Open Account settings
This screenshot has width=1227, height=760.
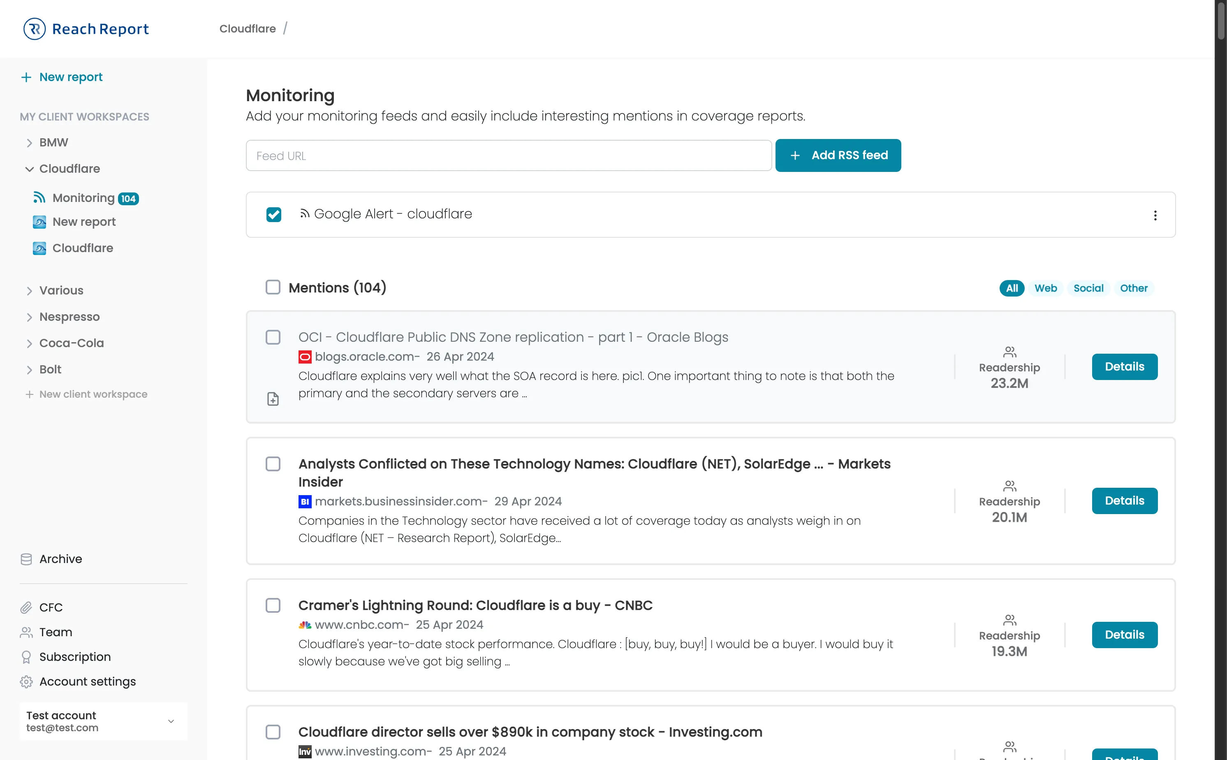pyautogui.click(x=87, y=681)
